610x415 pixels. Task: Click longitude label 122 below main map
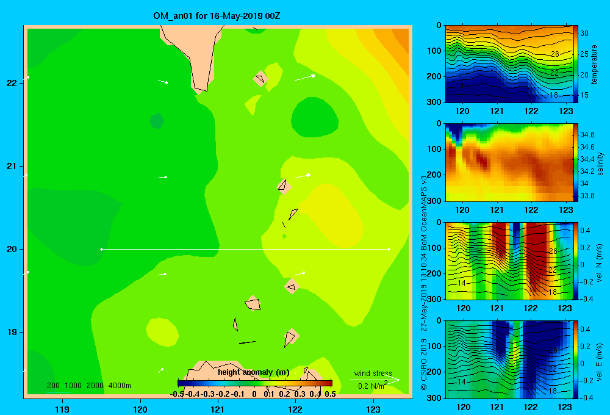295,409
